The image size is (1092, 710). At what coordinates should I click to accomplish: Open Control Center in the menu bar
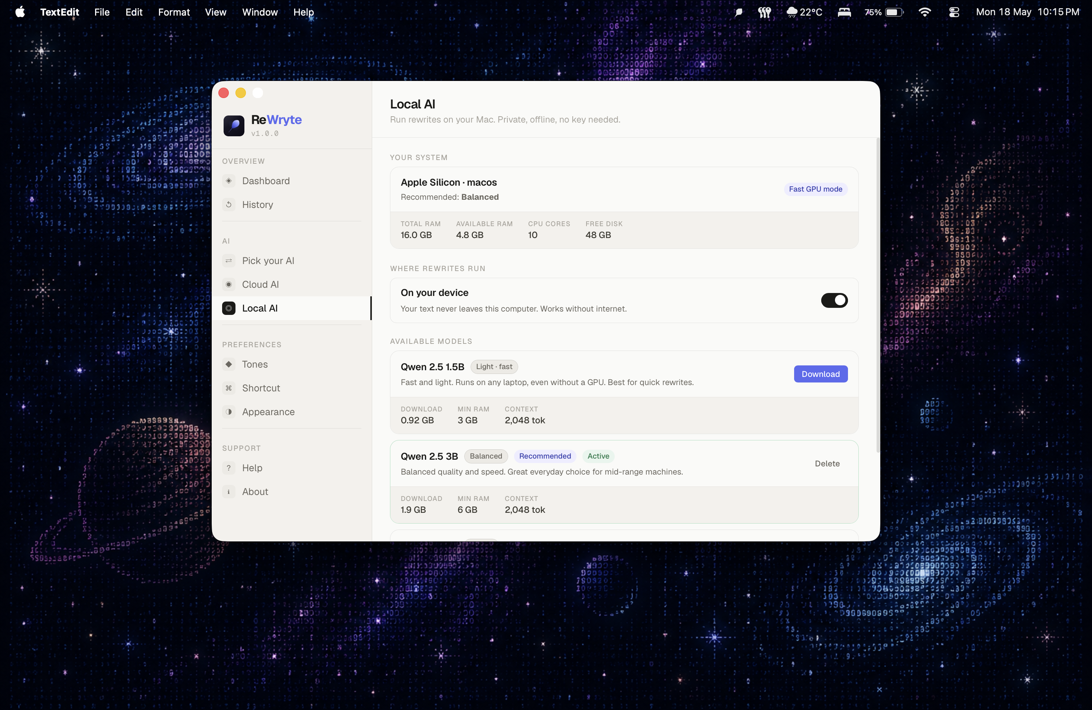[954, 12]
